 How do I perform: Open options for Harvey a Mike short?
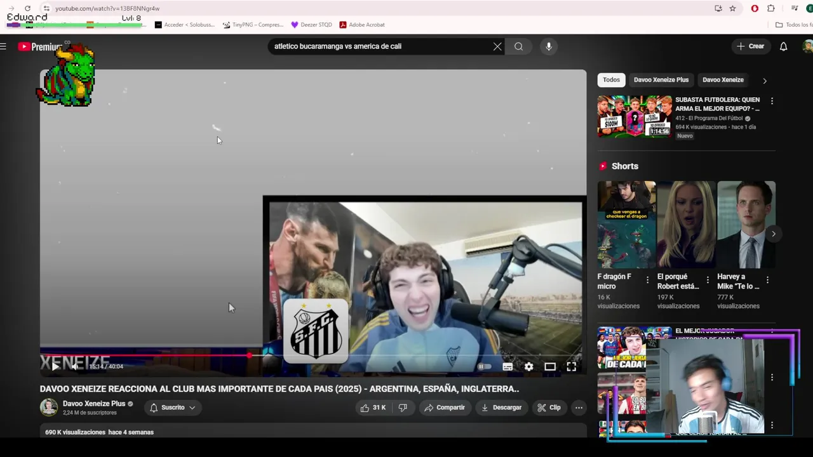[x=767, y=280]
